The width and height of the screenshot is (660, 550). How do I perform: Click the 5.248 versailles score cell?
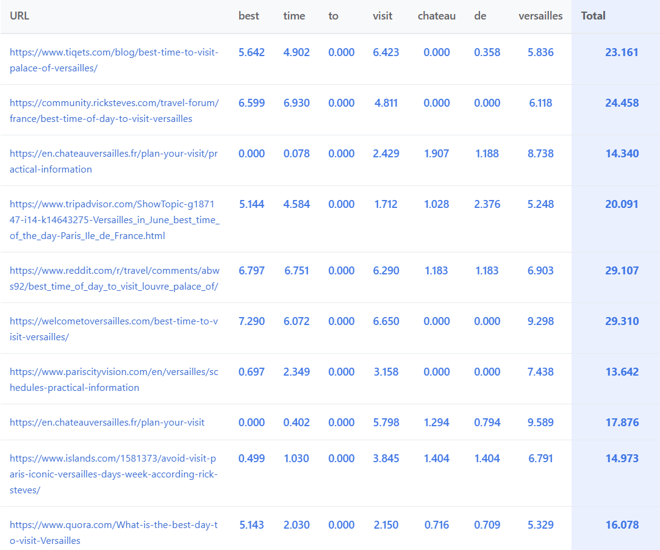tap(540, 204)
